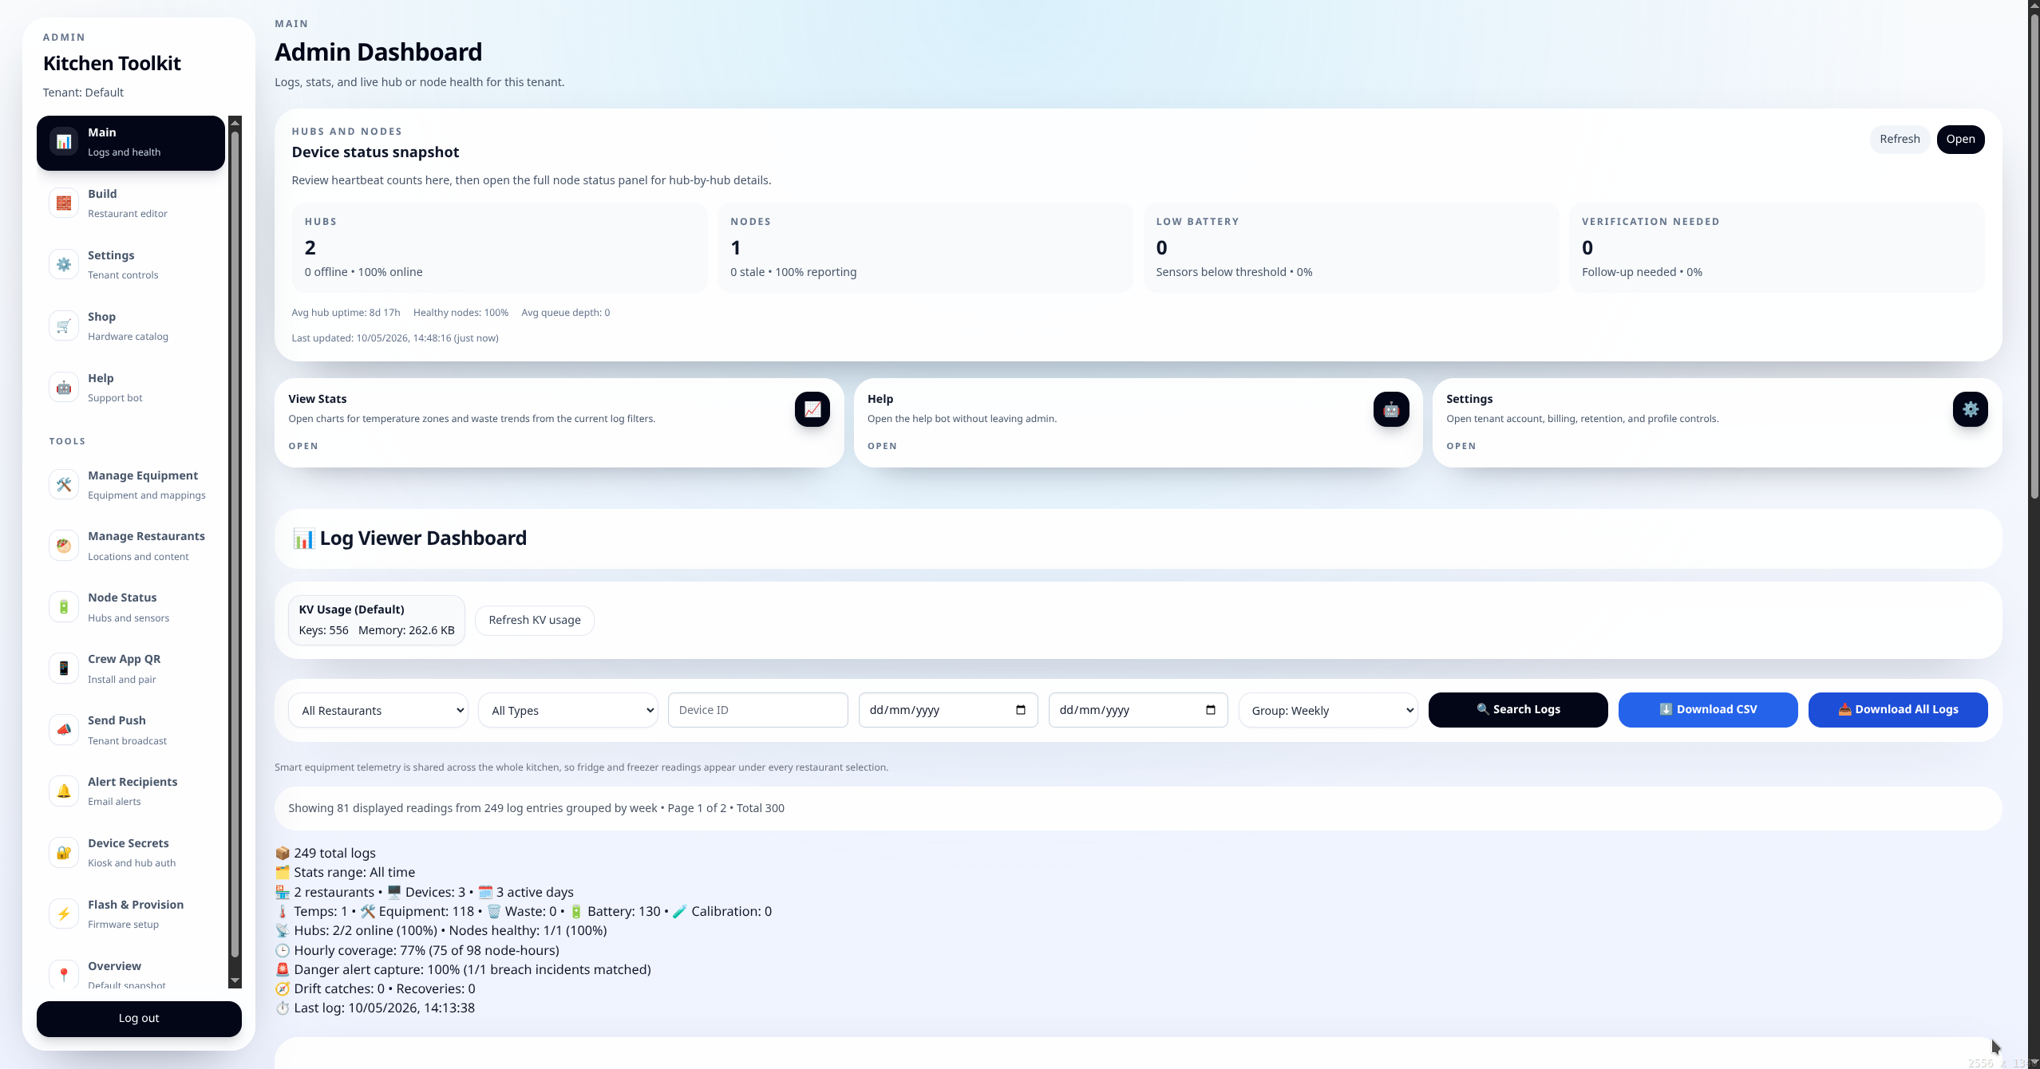Open the Alert Recipients bell icon
The image size is (2040, 1069).
click(64, 791)
